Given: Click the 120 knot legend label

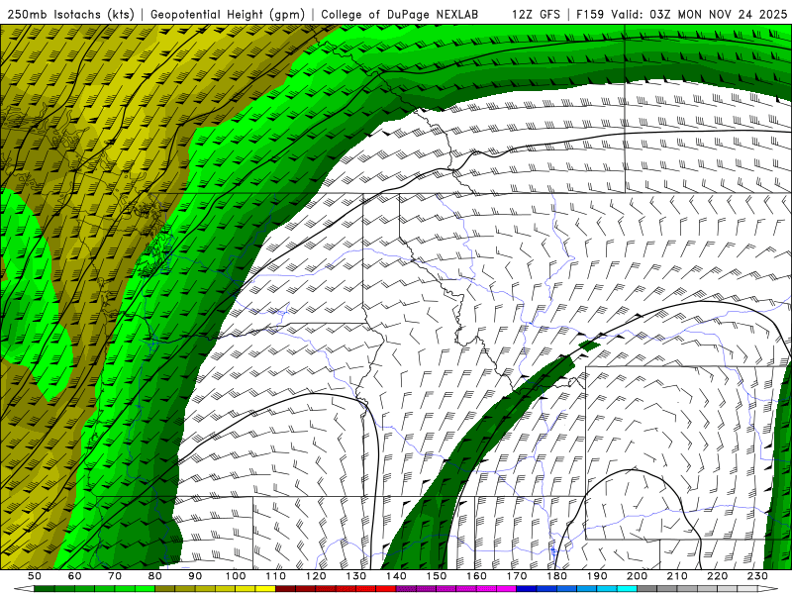Looking at the screenshot, I should [316, 576].
